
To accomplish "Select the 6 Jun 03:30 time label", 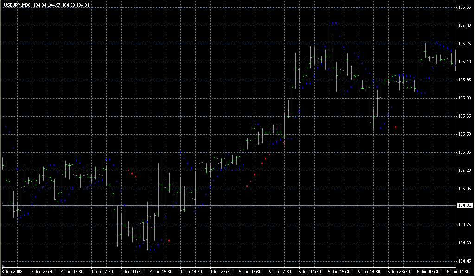I will pos(428,271).
